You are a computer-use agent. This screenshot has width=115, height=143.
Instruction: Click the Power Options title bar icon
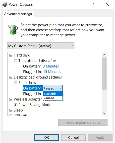coord(5,4)
